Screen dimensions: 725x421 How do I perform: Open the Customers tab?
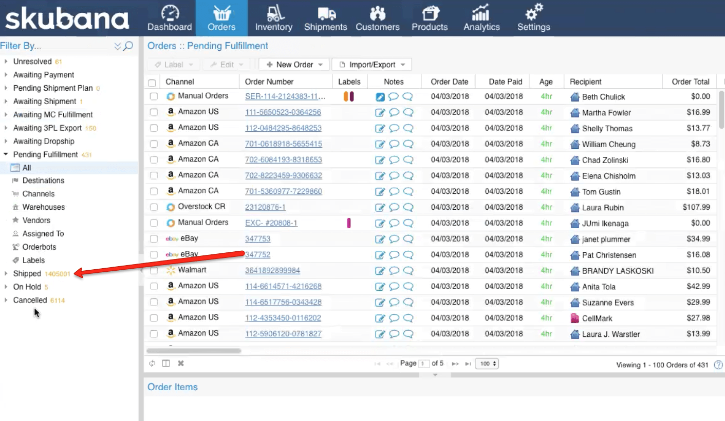[x=378, y=18]
